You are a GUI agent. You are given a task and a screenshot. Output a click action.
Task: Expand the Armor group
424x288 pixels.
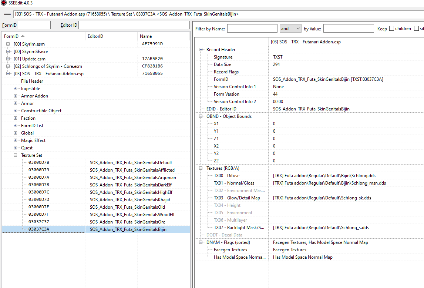(x=16, y=103)
